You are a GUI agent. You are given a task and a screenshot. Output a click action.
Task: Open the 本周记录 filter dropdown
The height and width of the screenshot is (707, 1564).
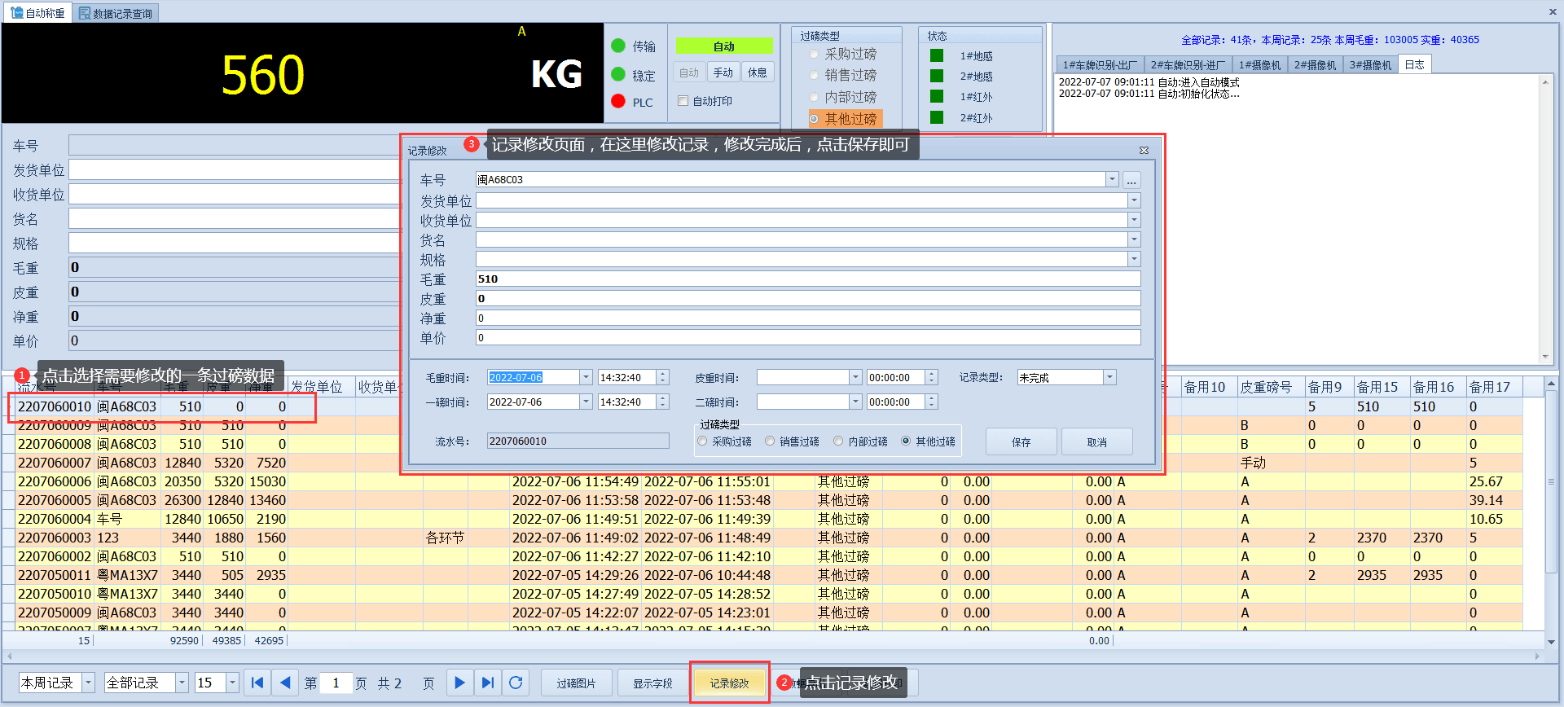pyautogui.click(x=89, y=683)
